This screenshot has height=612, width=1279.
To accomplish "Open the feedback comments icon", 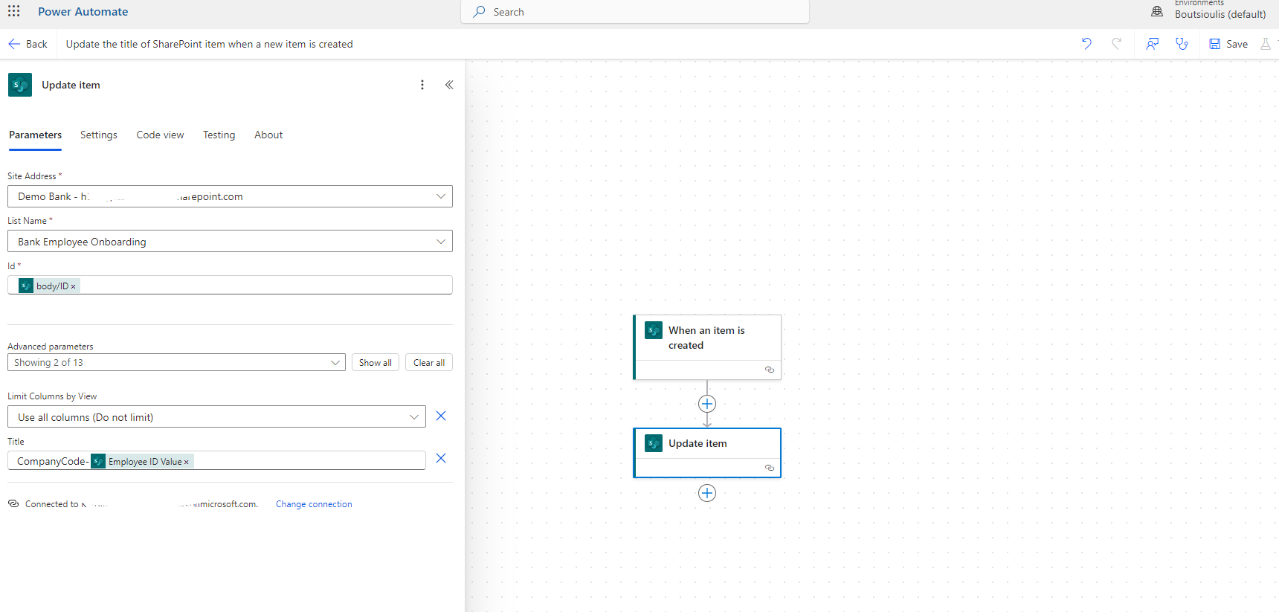I will coord(1153,44).
